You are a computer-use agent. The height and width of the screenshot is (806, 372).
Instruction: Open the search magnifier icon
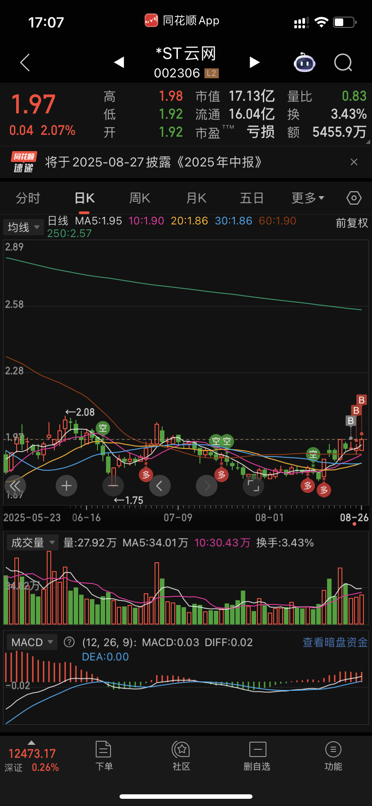pyautogui.click(x=343, y=63)
